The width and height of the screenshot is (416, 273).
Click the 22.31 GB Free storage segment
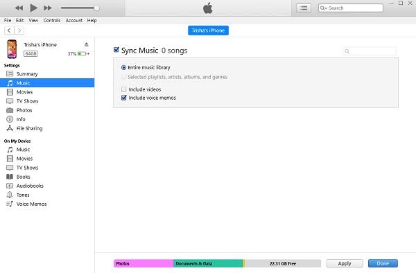pyautogui.click(x=283, y=263)
